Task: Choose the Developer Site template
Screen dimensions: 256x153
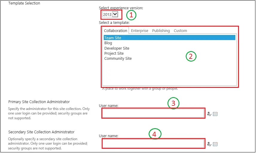Action: [117, 48]
